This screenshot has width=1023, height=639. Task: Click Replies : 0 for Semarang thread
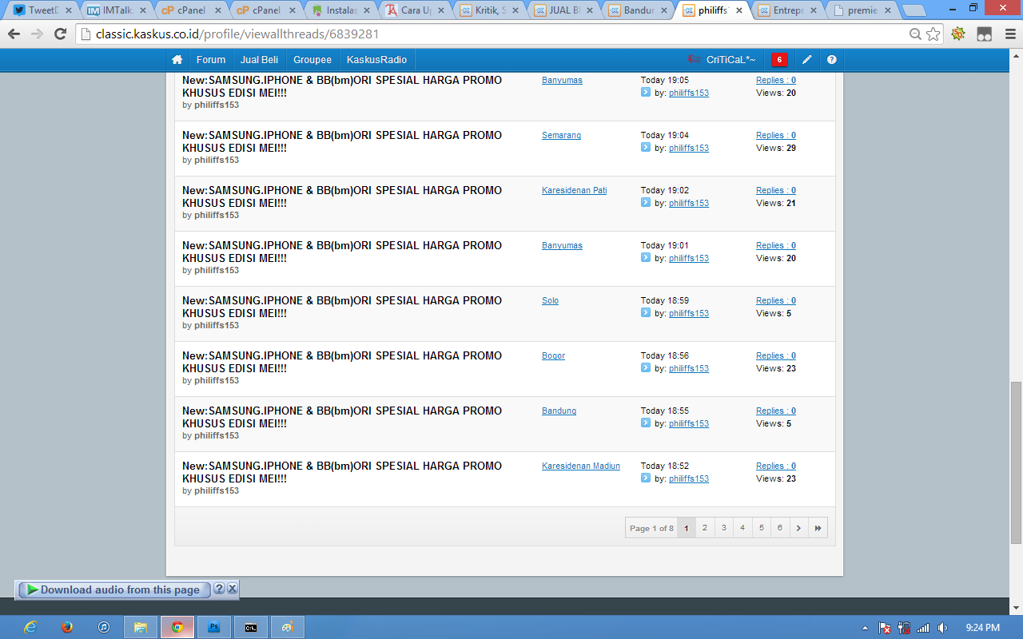point(776,135)
